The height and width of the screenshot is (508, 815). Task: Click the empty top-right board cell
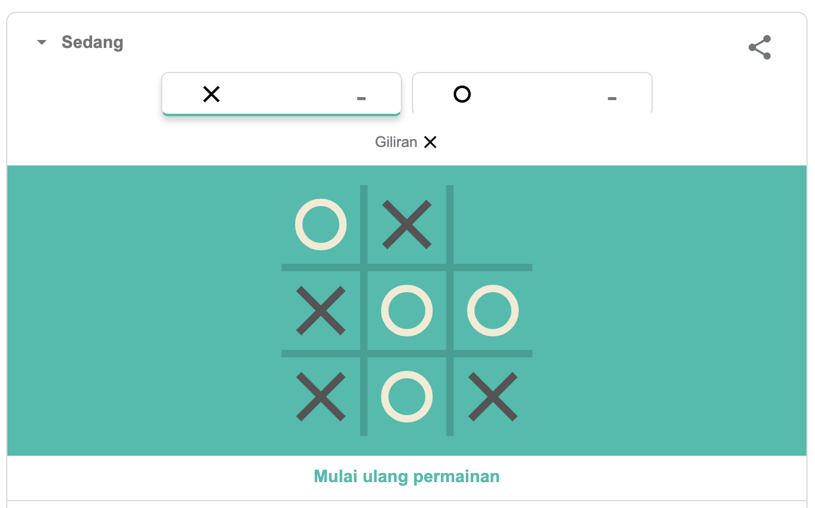493,224
